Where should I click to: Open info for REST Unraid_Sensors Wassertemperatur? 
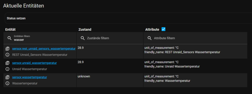(x=7, y=55)
